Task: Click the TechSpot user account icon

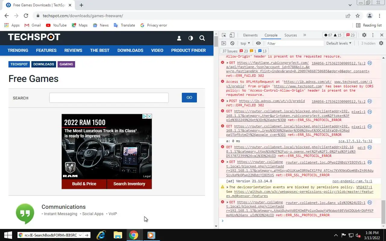Action: tap(179, 38)
